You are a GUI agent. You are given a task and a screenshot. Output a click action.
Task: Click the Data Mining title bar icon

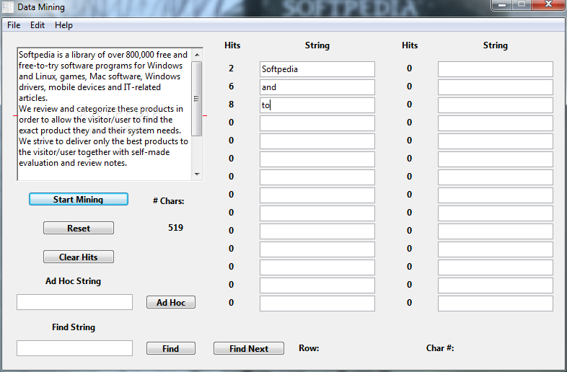tap(8, 7)
